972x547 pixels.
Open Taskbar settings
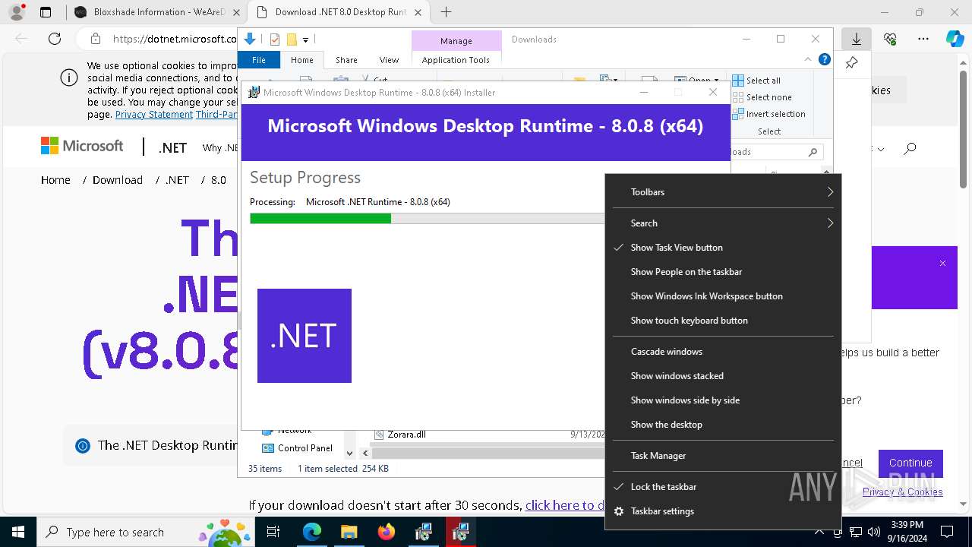(723, 511)
